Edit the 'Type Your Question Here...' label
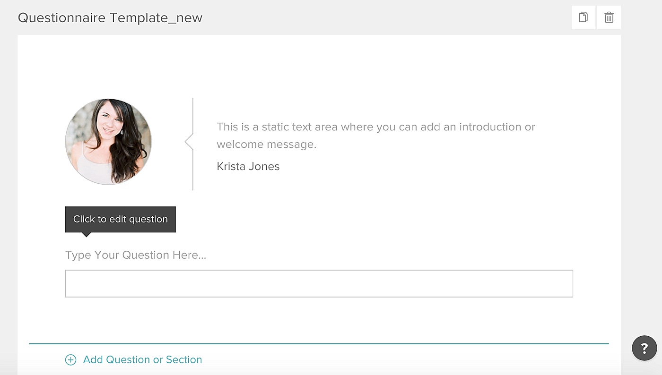This screenshot has width=662, height=375. [136, 255]
